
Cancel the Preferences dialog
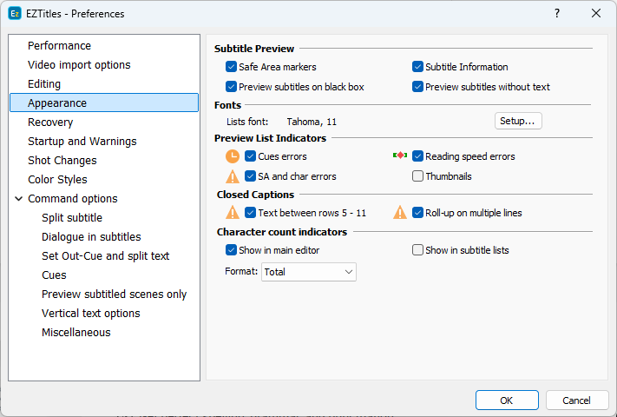click(x=576, y=400)
